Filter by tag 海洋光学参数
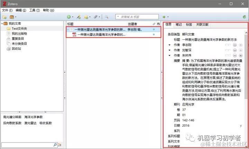249x149 pixels. click(34, 117)
